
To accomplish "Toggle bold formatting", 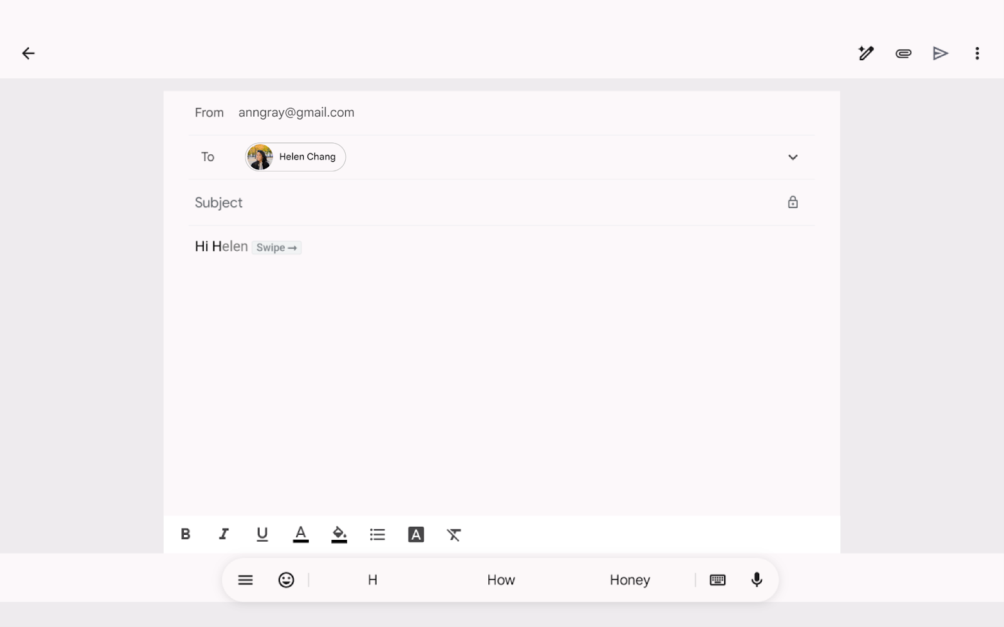I will (x=185, y=535).
